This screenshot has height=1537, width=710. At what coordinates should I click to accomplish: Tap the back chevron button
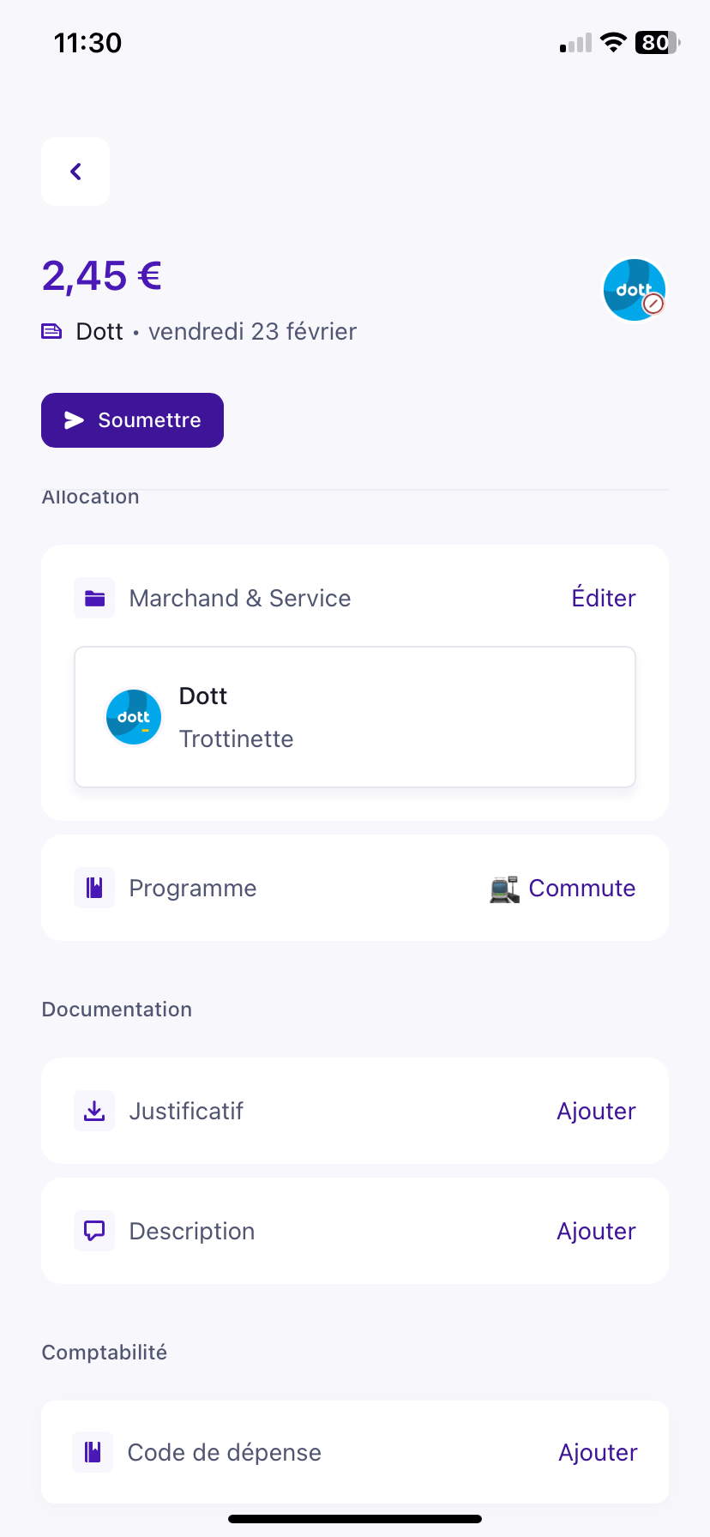[75, 172]
